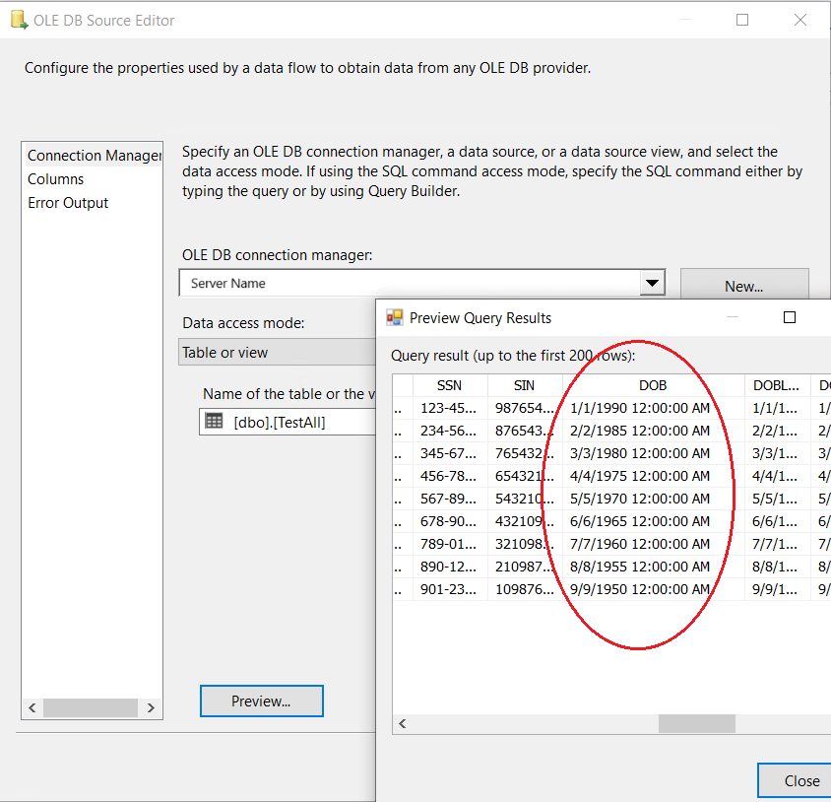Click right arrow of the side panel scrollbar
The width and height of the screenshot is (831, 802).
tap(151, 707)
